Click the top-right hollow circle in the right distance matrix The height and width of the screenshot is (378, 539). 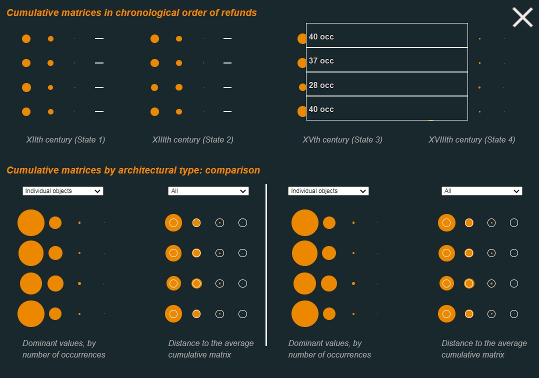click(514, 222)
